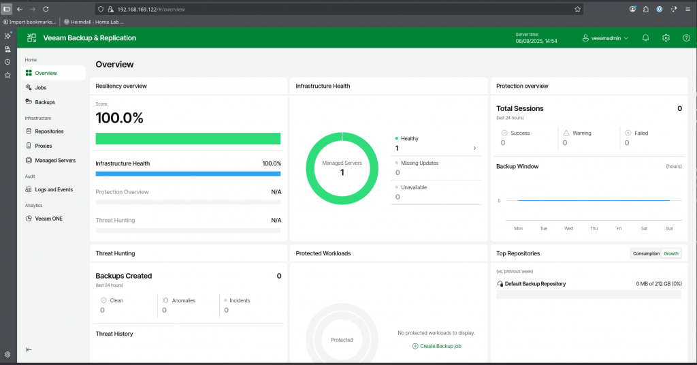Viewport: 697px width, 365px height.
Task: Click the blue Infrastructure Health bar
Action: click(188, 174)
